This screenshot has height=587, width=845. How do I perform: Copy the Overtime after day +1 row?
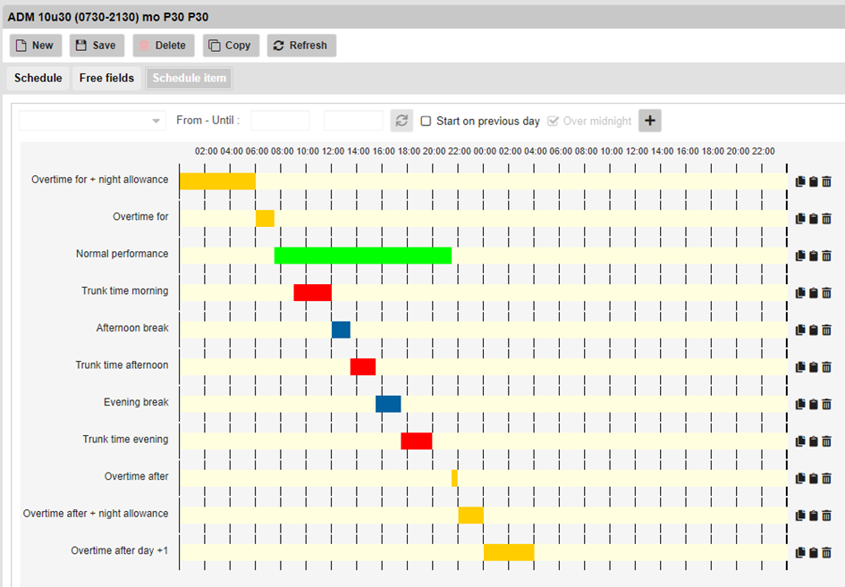800,553
